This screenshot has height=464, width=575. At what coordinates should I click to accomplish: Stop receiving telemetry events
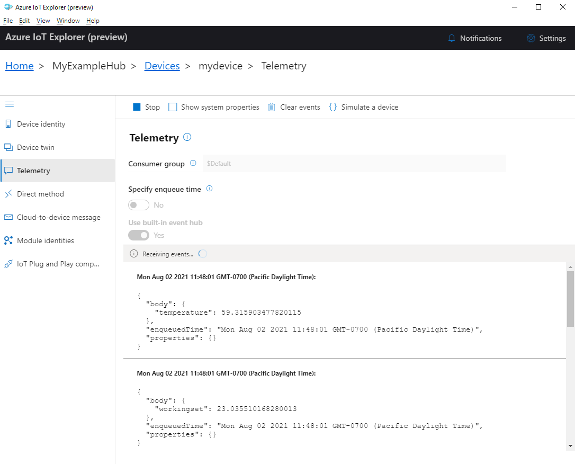point(146,106)
